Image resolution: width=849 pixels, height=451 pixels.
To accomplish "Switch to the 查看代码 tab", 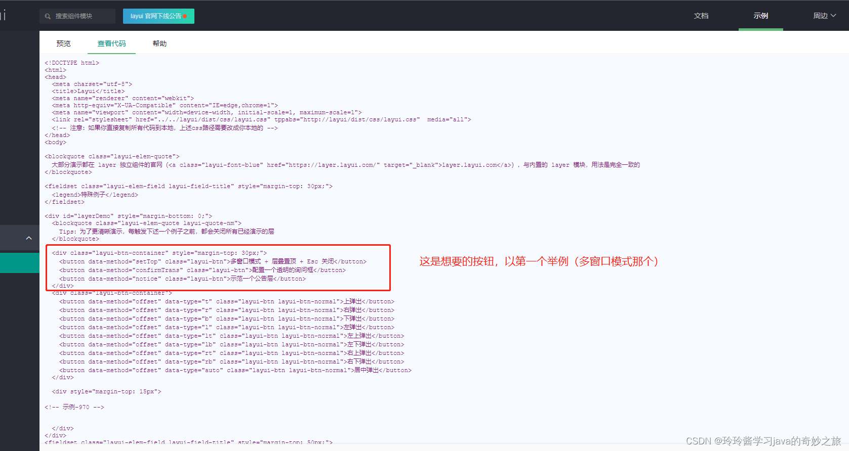I will tap(111, 43).
